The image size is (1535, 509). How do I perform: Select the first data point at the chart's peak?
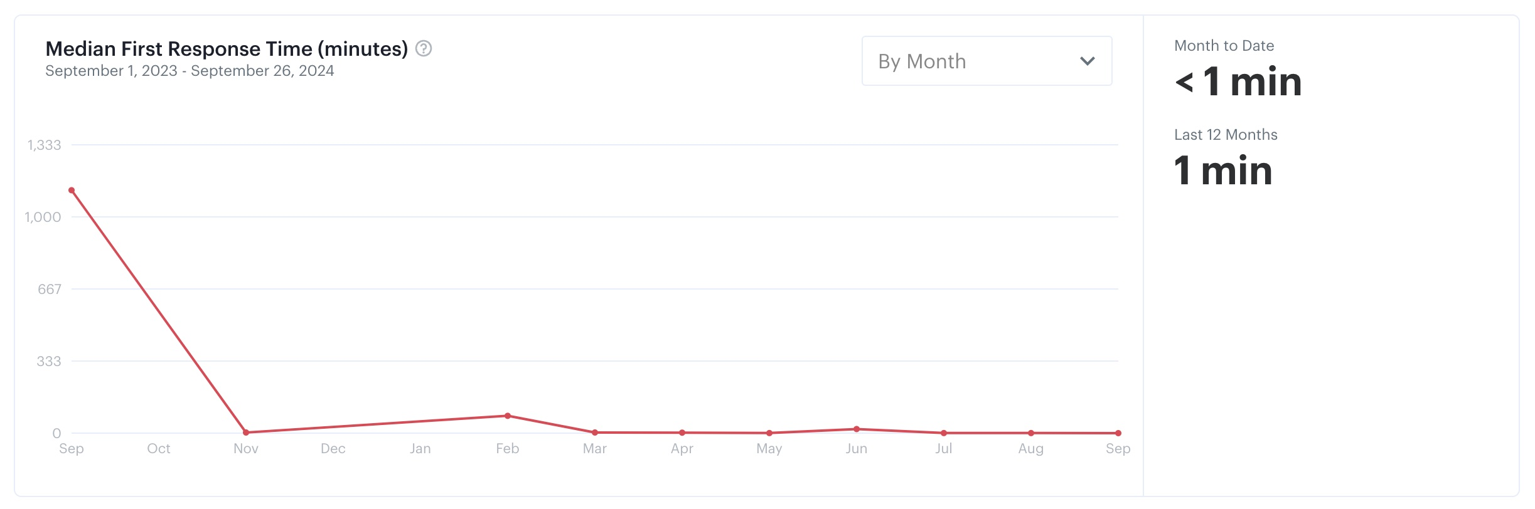click(72, 190)
